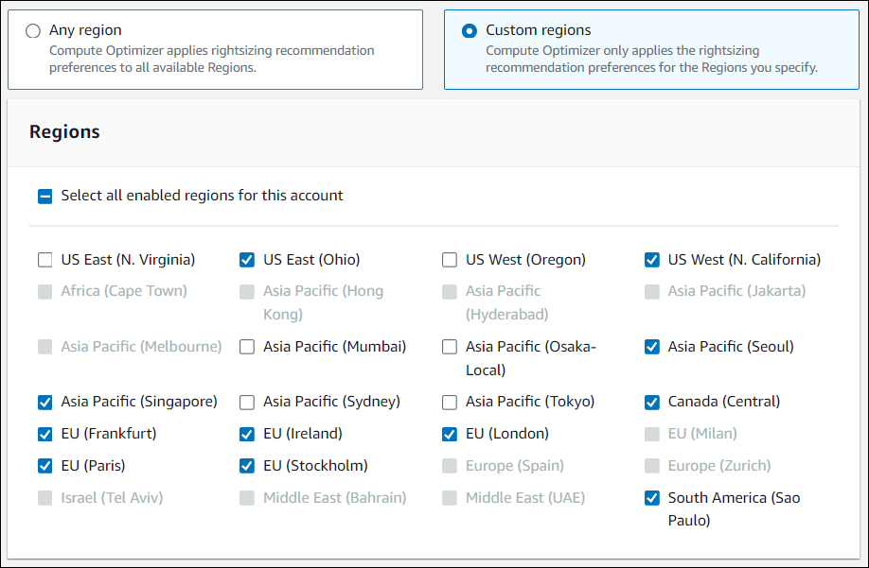
Task: Uncheck US East (Ohio) region
Action: point(247,260)
